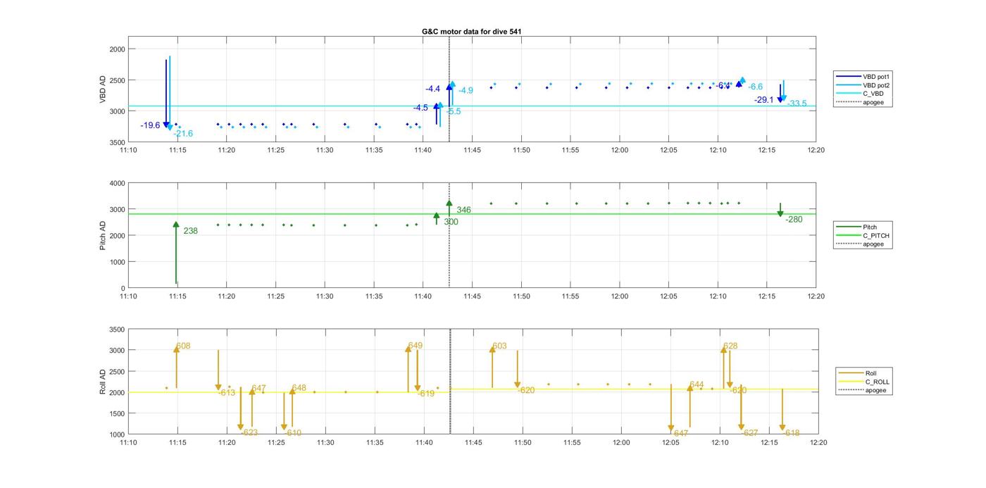Click the "-5.5" VBD value label
Screen dimensions: 986x488
pos(454,111)
